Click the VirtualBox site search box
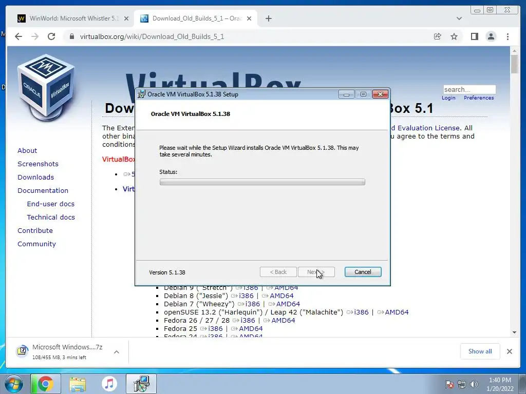Viewport: 526px width, 394px height. point(469,89)
